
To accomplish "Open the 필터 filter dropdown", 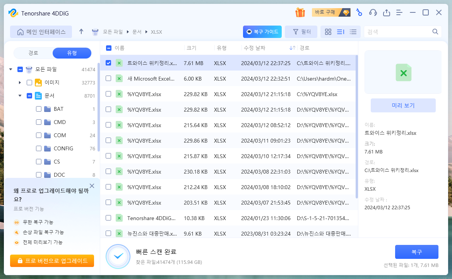I will point(301,32).
